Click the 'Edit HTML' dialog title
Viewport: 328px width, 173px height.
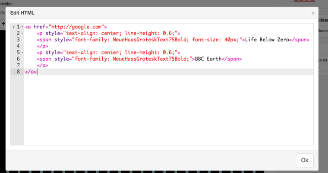[x=22, y=13]
